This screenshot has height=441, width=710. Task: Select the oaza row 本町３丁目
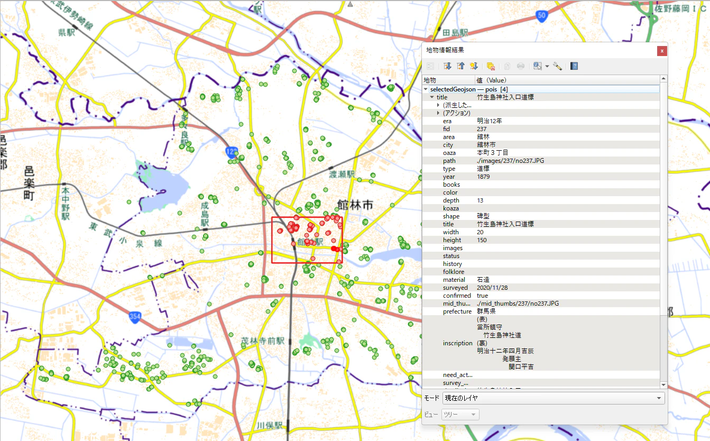pyautogui.click(x=541, y=153)
